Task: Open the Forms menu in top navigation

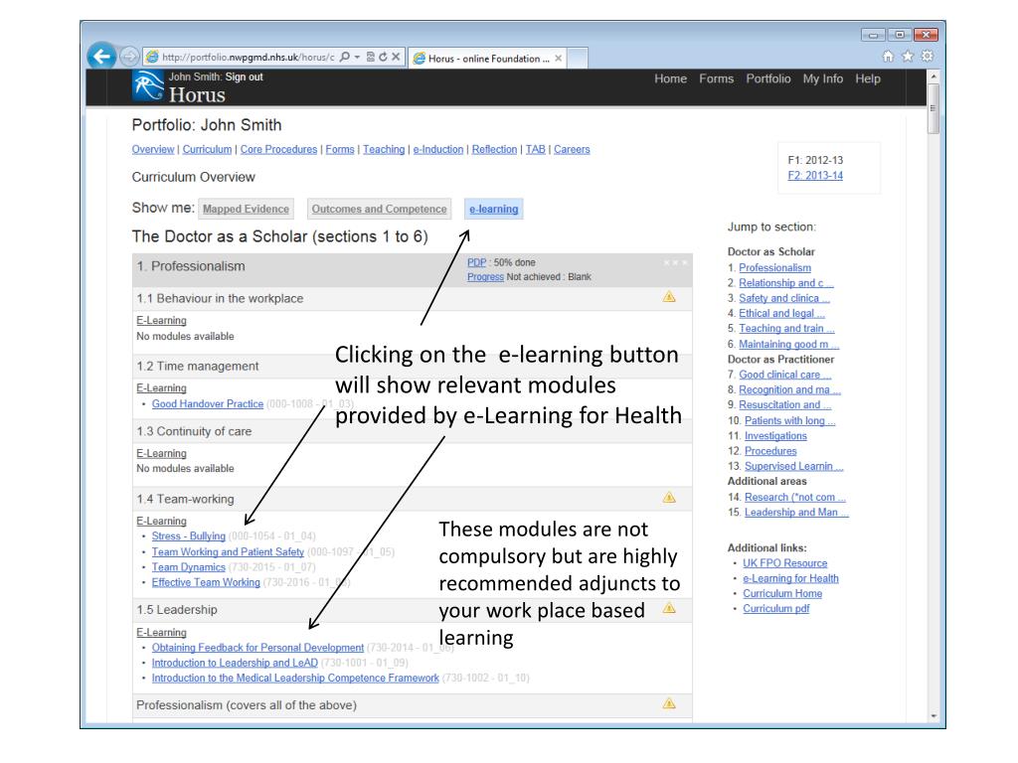Action: pos(716,78)
